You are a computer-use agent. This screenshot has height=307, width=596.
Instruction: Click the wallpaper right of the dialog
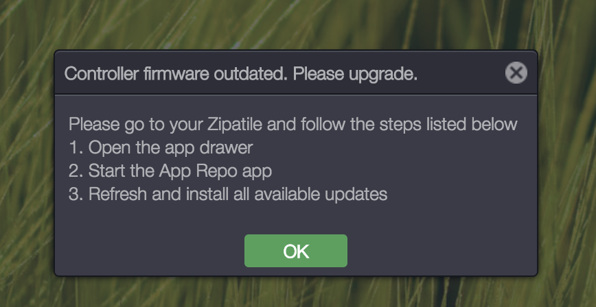[x=567, y=164]
